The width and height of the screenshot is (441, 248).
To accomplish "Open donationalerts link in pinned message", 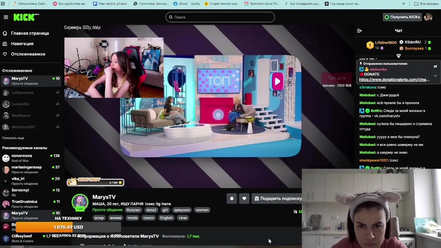I will [x=394, y=80].
